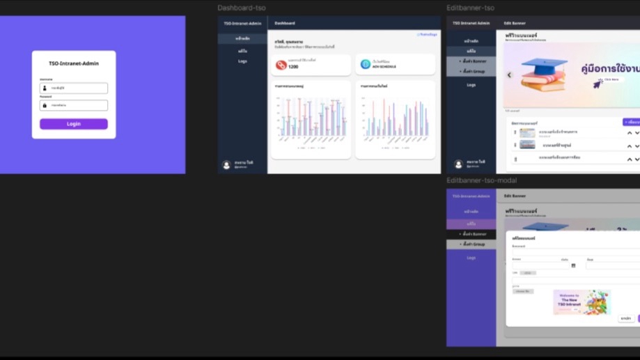Click the username input field
Screen dimensions: 640x360
tap(77, 88)
